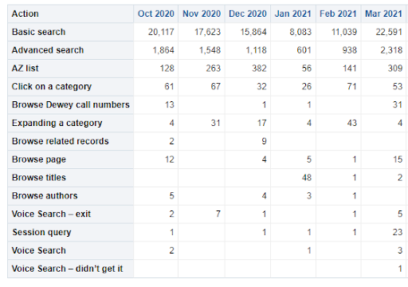Select the plain Voice Search row label
This screenshot has height=287, width=408.
click(x=39, y=250)
